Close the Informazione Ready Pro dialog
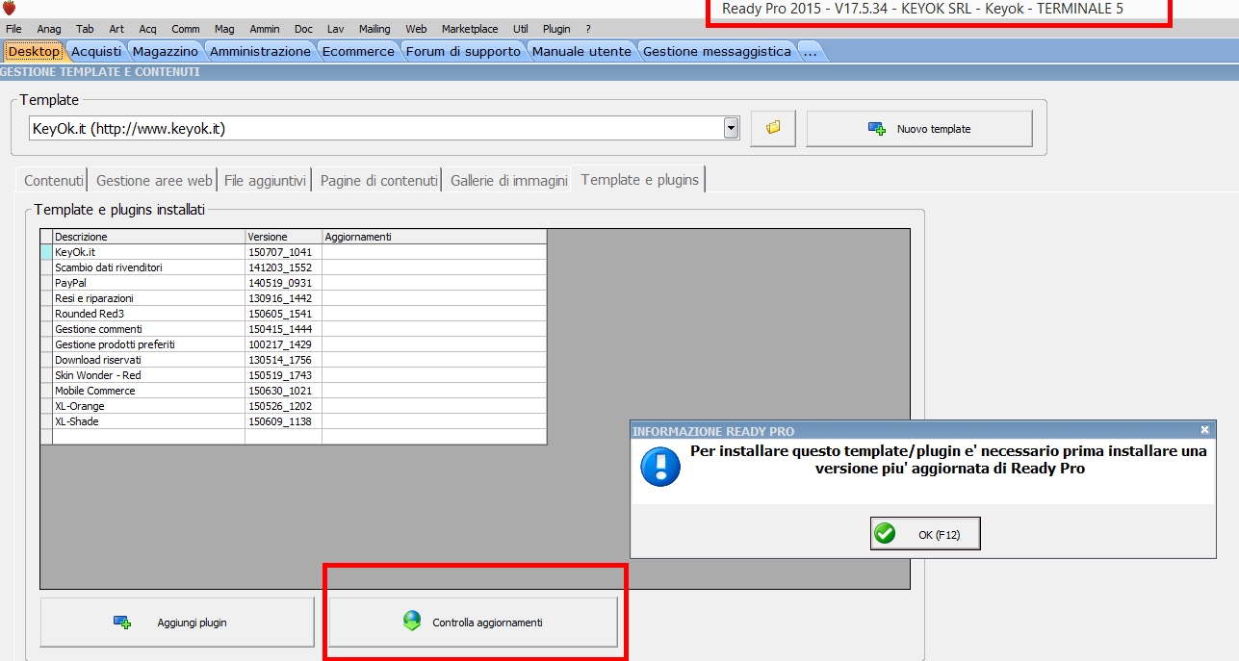The image size is (1239, 661). tap(1204, 431)
